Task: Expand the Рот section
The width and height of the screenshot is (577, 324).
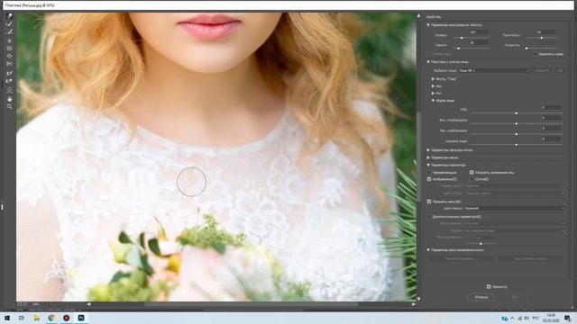Action: point(433,94)
